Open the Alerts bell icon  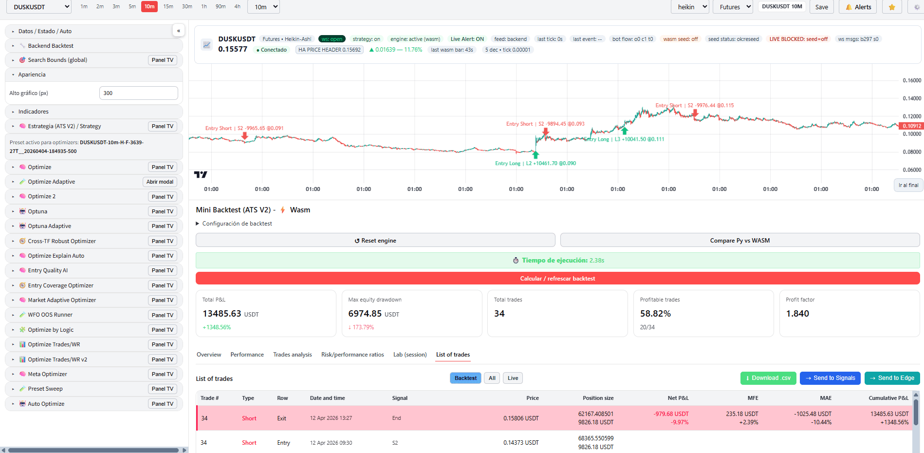(848, 7)
